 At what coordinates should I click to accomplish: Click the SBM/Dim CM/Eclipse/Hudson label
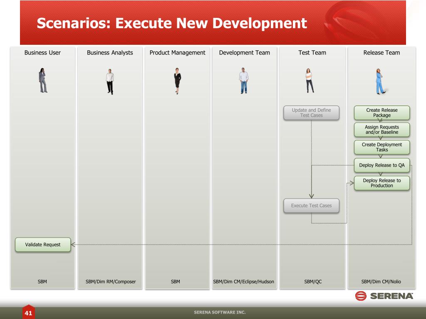coord(243,282)
